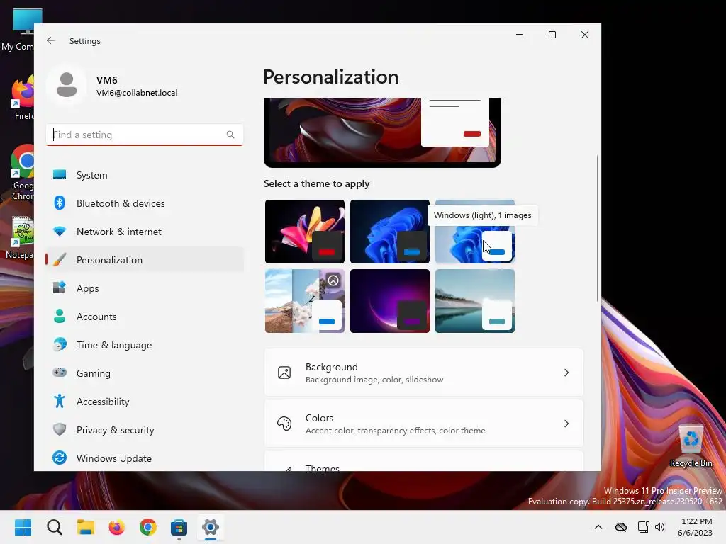Open Network & internet wifi icon
This screenshot has height=544, width=726.
(x=60, y=232)
